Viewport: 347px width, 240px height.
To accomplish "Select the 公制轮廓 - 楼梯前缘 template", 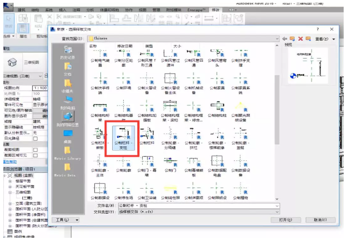I will click(217, 138).
